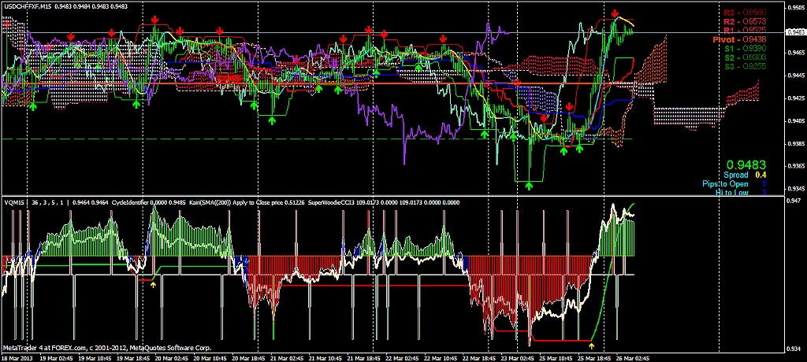The width and height of the screenshot is (807, 362).
Task: Click the VQM15 indicator label
Action: pos(14,202)
